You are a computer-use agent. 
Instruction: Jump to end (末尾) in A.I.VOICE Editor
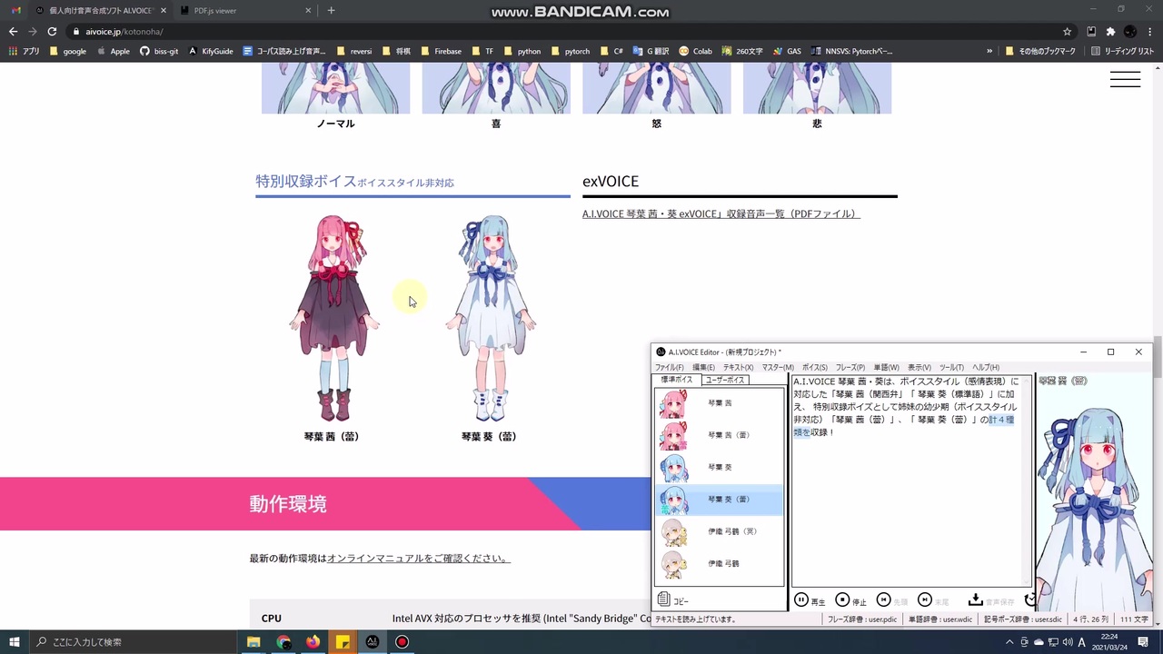933,600
